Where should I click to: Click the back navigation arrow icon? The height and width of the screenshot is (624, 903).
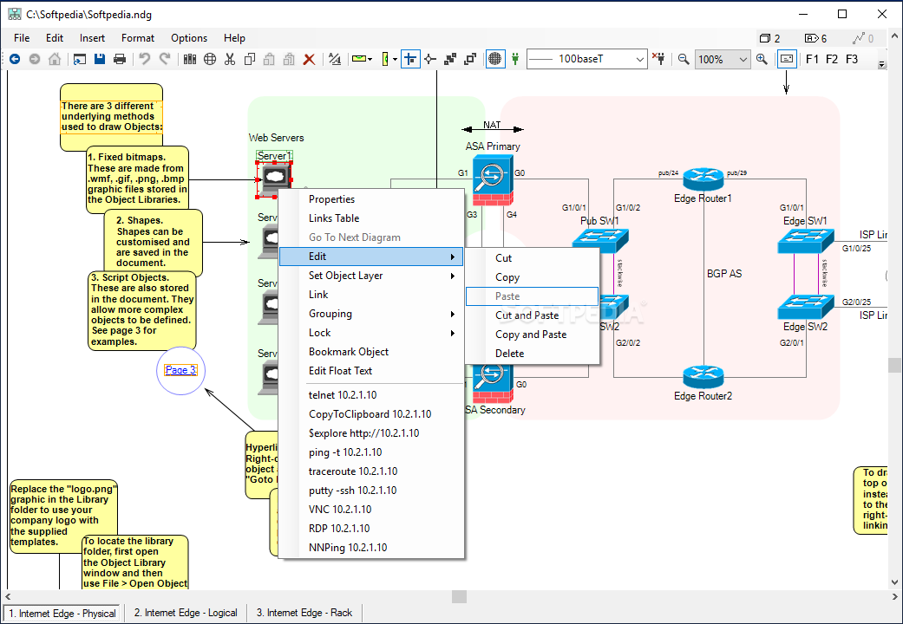(15, 59)
